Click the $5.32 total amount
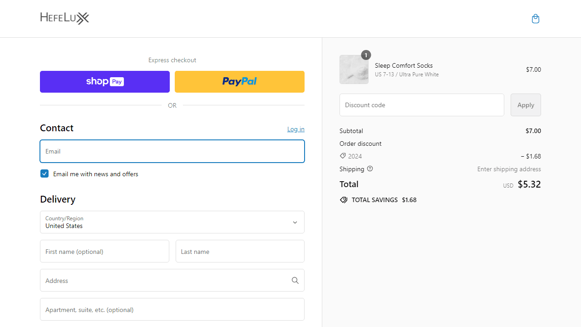This screenshot has width=581, height=327. point(529,184)
